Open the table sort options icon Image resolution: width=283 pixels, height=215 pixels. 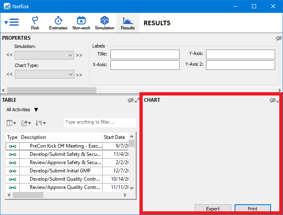(x=40, y=123)
